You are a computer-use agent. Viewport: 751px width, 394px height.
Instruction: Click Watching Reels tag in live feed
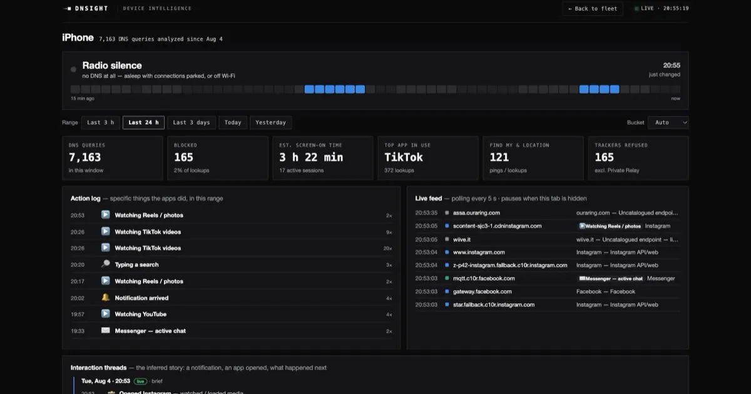(610, 226)
